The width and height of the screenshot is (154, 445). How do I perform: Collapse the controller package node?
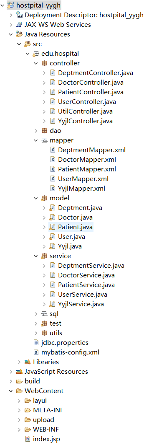click(x=35, y=63)
